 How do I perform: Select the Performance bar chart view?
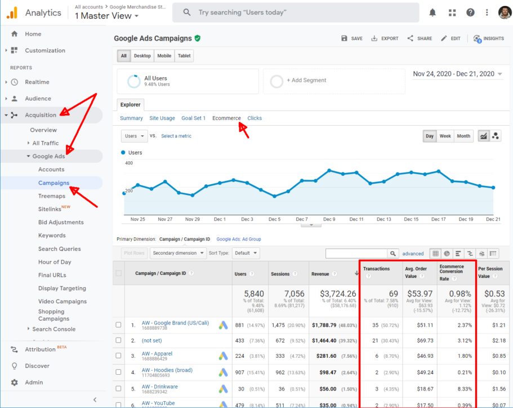click(x=457, y=253)
